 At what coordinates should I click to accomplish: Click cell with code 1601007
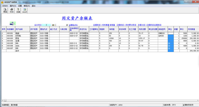coord(11,48)
